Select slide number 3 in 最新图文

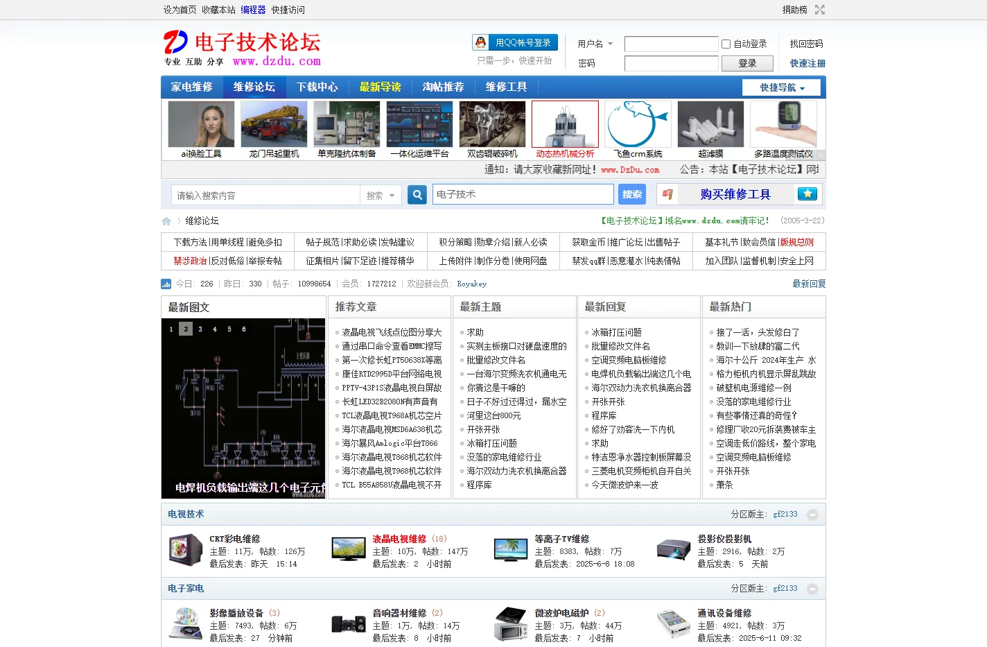point(200,329)
